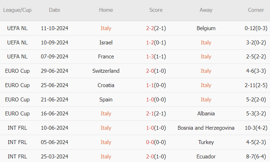Open the Switzerland team page
The image size is (270, 162).
[106, 71]
